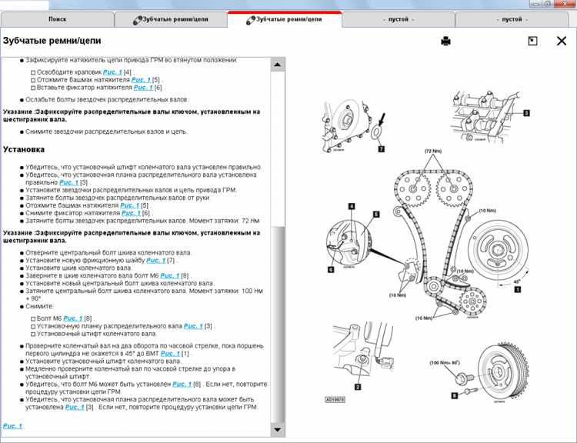Click the scroll down arrow of text panel
Screen dimensions: 577x443
pos(278,429)
